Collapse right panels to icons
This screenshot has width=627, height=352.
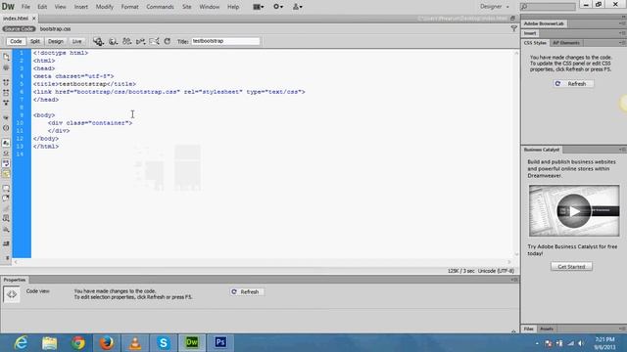[x=623, y=17]
